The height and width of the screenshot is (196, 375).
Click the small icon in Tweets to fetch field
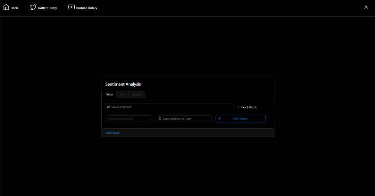click(160, 119)
